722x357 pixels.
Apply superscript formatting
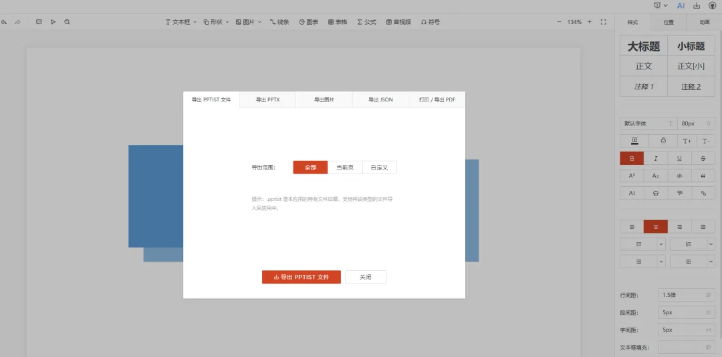pos(632,175)
